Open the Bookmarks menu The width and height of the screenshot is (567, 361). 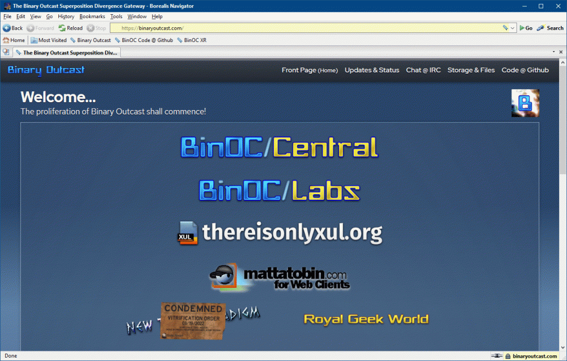click(92, 16)
